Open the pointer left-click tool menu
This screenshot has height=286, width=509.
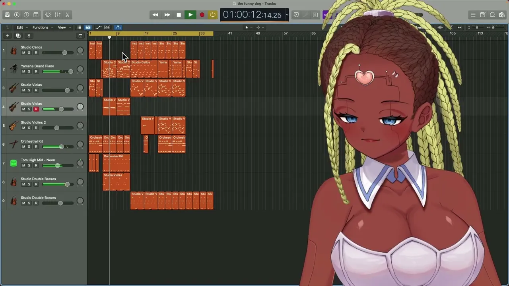(x=248, y=27)
